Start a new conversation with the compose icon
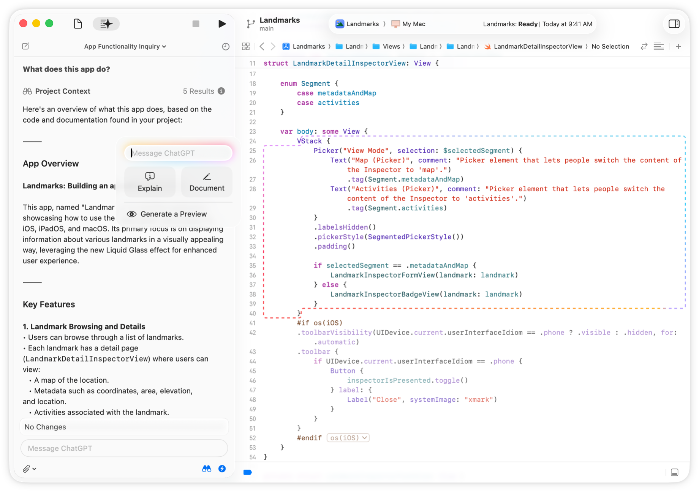This screenshot has height=492, width=699. tap(25, 46)
